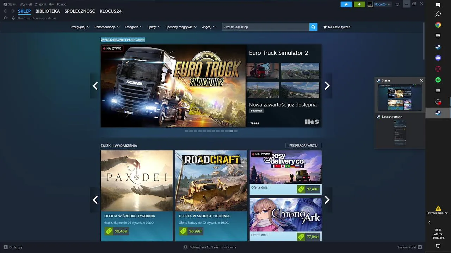The width and height of the screenshot is (451, 253).
Task: Click the Steam logo in the menu bar
Action: [5, 4]
